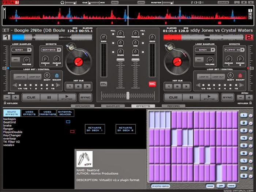The image size is (256, 192).
Task: Click the deck 1 loop length right arrow
Action: point(58,85)
